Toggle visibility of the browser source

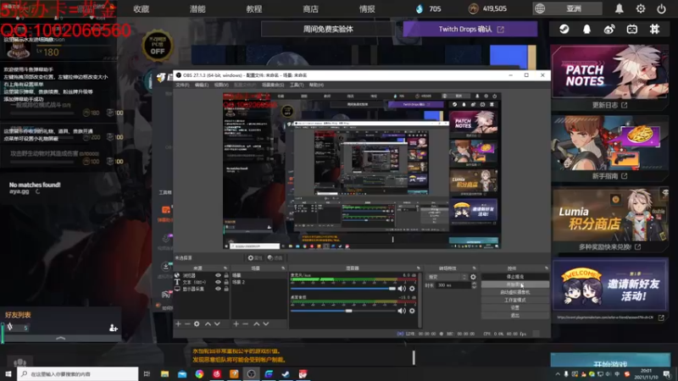coord(218,275)
